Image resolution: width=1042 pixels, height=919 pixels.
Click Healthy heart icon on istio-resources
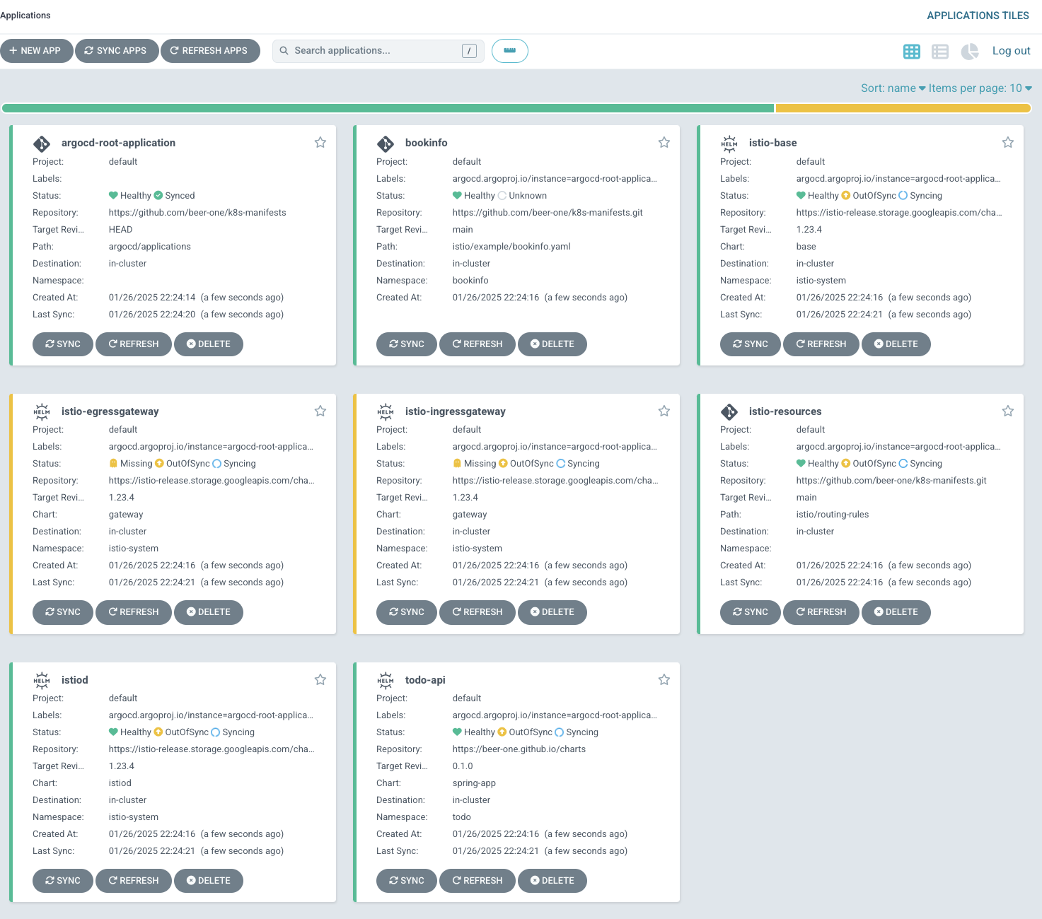tap(801, 464)
